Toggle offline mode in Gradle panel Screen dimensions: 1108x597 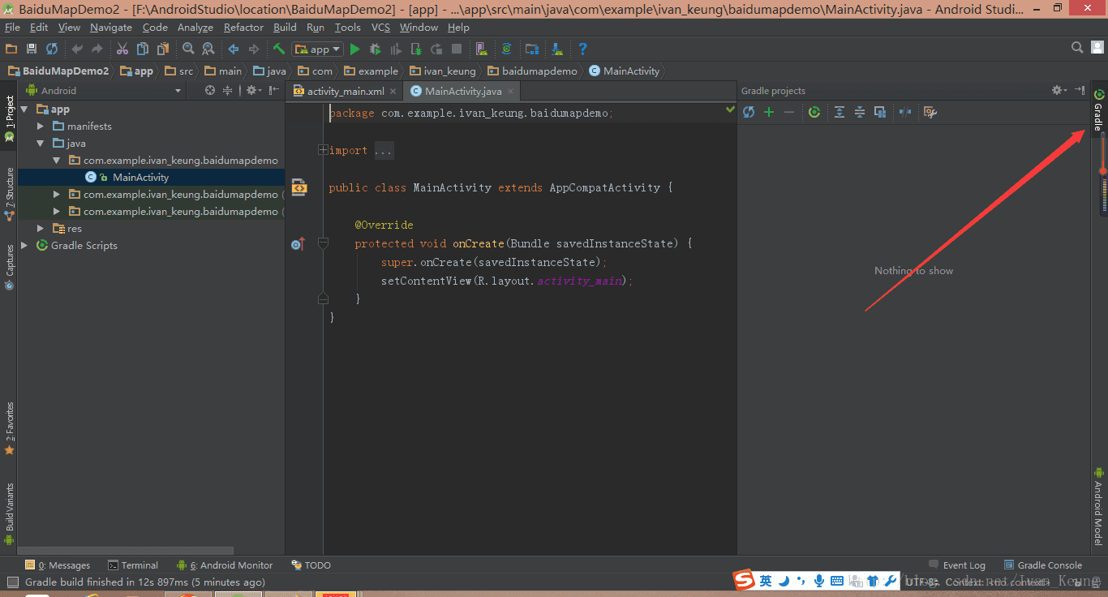905,112
